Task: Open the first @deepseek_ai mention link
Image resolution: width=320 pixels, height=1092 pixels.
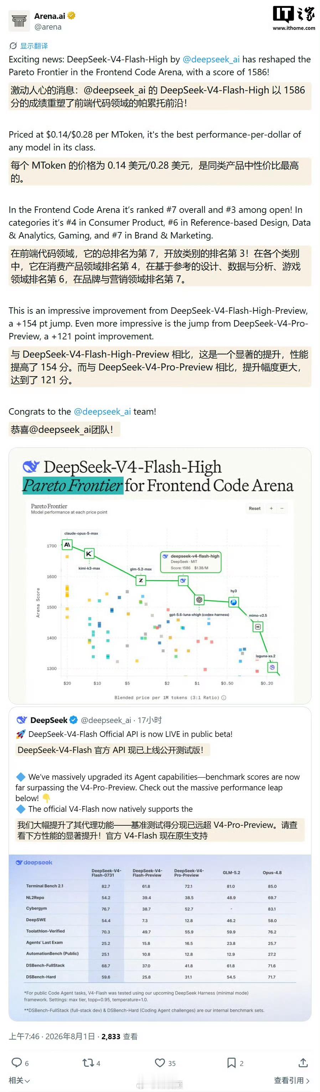Action: pyautogui.click(x=211, y=59)
